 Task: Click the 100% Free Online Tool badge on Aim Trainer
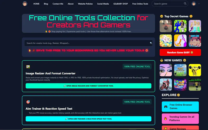137,102
